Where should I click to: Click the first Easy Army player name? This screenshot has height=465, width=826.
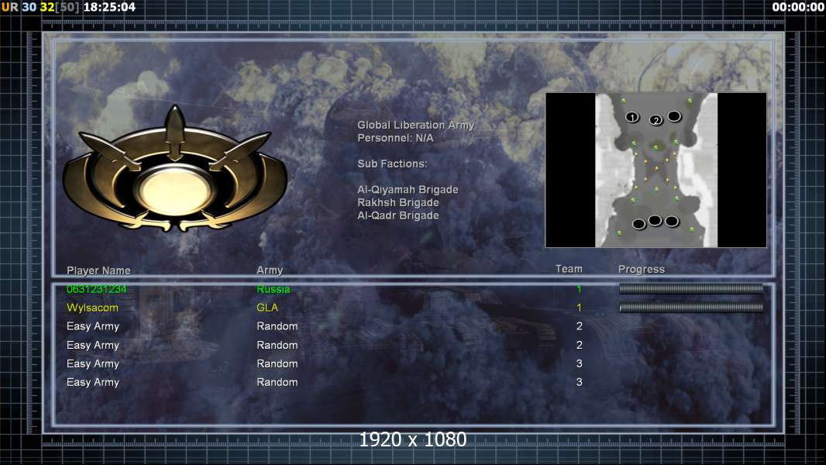click(x=93, y=326)
